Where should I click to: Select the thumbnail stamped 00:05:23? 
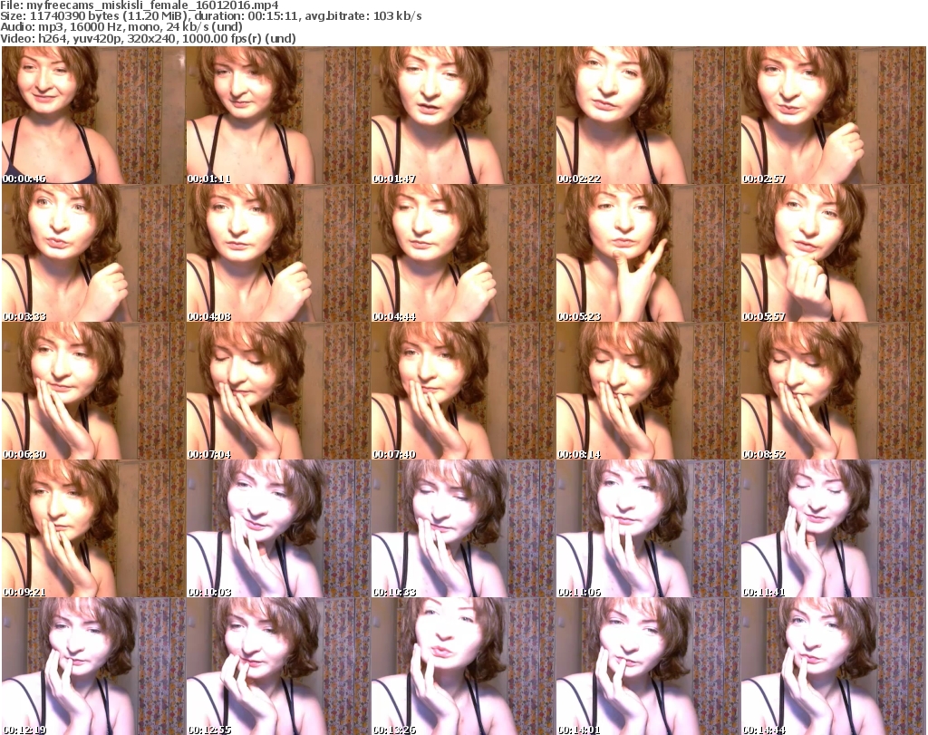648,253
